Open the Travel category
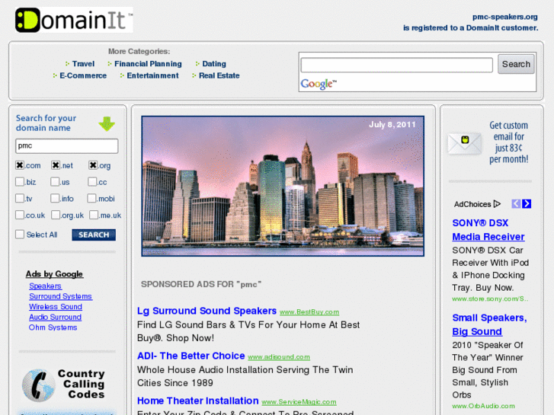 83,64
